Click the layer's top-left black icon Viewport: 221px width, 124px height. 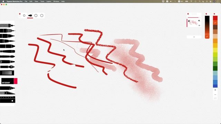click(189, 21)
